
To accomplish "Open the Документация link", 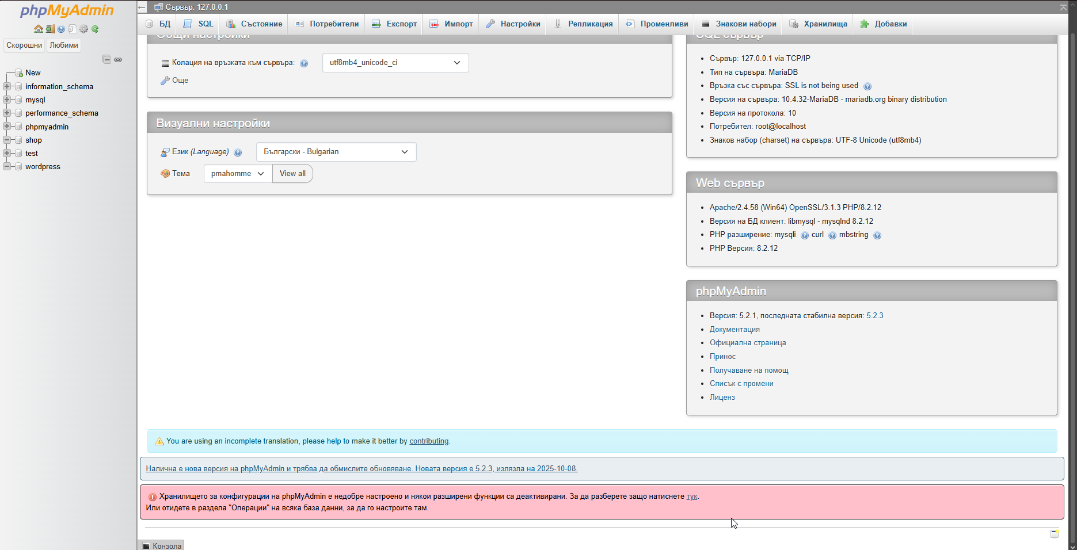I will point(735,330).
